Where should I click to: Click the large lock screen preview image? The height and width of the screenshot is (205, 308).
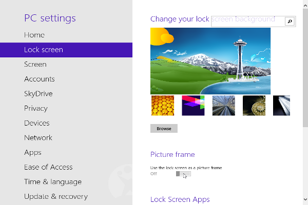click(x=210, y=61)
